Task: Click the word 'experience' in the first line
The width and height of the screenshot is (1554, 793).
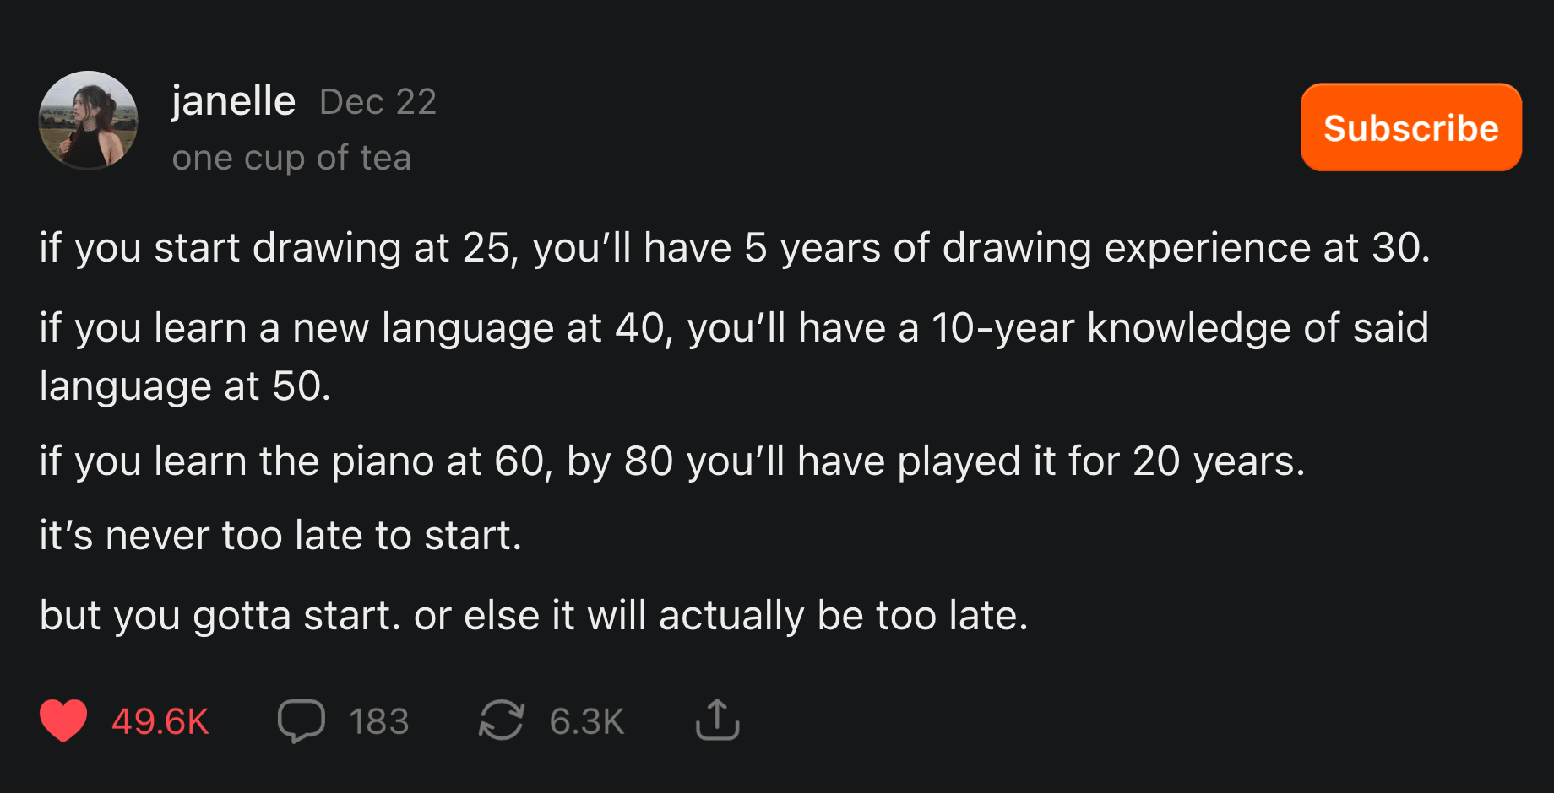Action: coord(1207,248)
